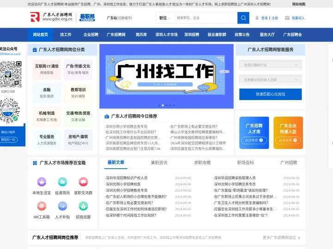Select 机械/制造 job category
Image resolution: width=333 pixels, height=249 pixels.
[47, 117]
